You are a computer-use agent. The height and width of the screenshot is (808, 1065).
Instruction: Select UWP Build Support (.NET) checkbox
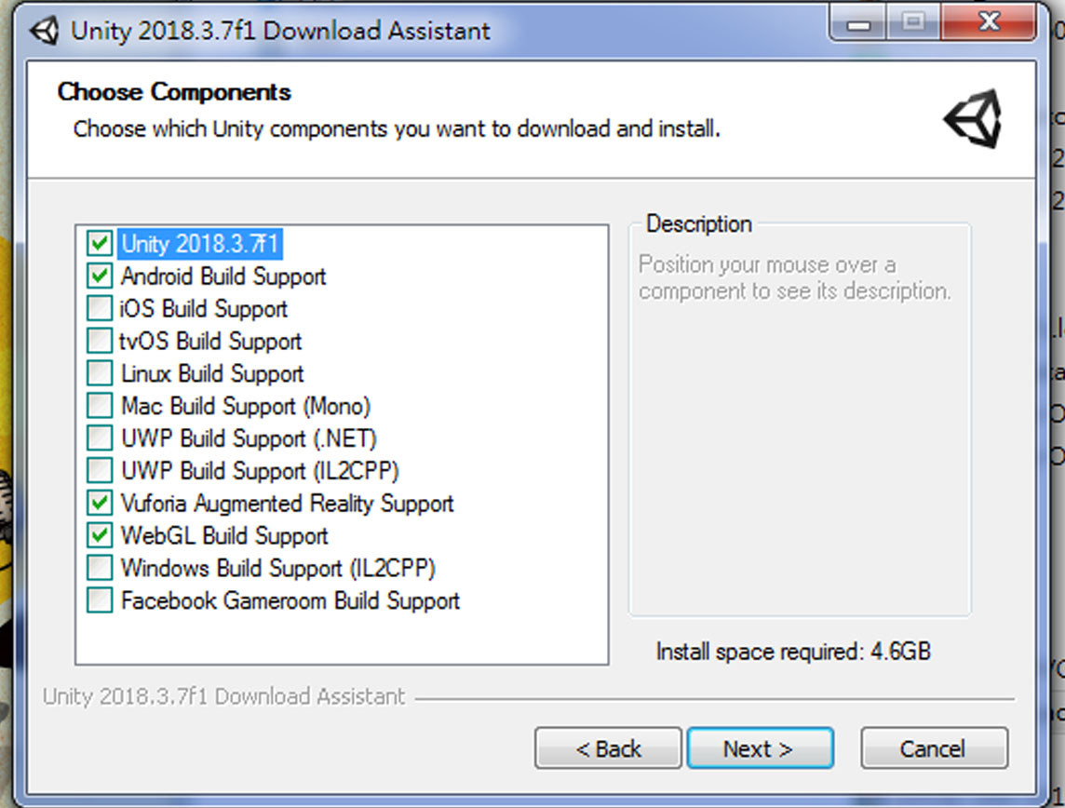[x=99, y=438]
